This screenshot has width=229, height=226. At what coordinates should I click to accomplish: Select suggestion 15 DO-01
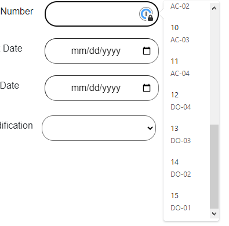[187, 202]
